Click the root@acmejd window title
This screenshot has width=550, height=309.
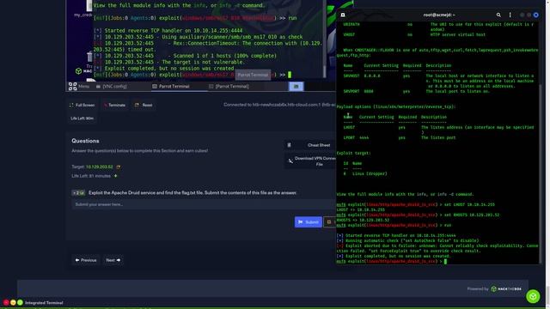(439, 15)
